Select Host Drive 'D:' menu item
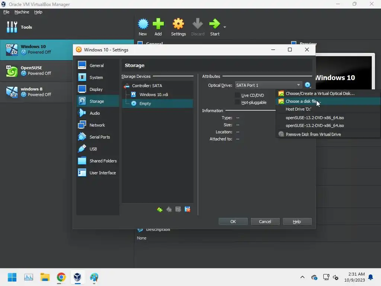This screenshot has height=286, width=381. (x=328, y=109)
